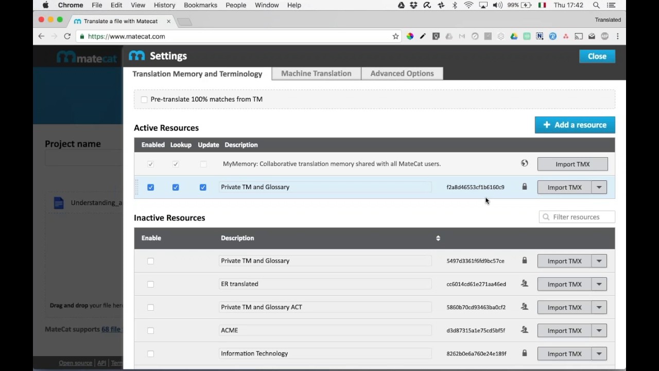The height and width of the screenshot is (371, 659).
Task: Click the Asana three-dot extension icon
Action: 566,37
